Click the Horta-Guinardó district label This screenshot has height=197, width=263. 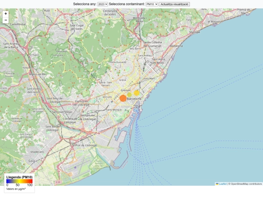(118, 62)
